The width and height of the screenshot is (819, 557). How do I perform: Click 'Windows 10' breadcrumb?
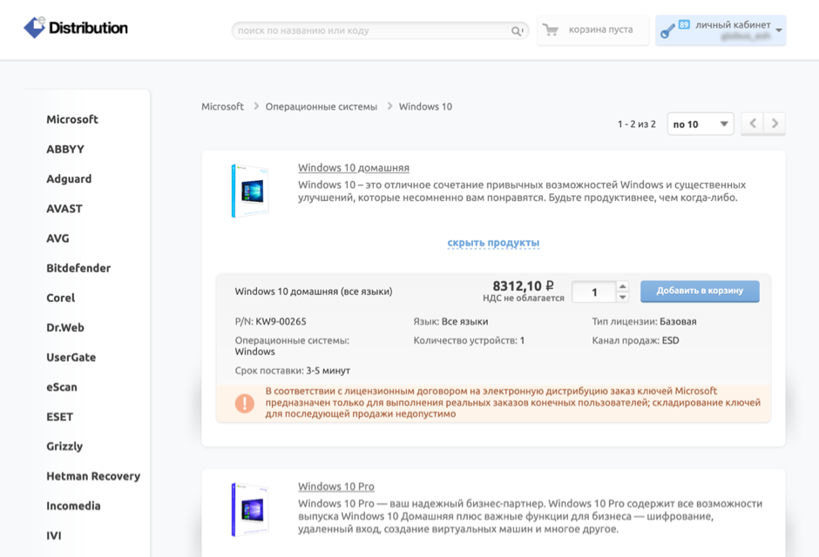pos(425,106)
